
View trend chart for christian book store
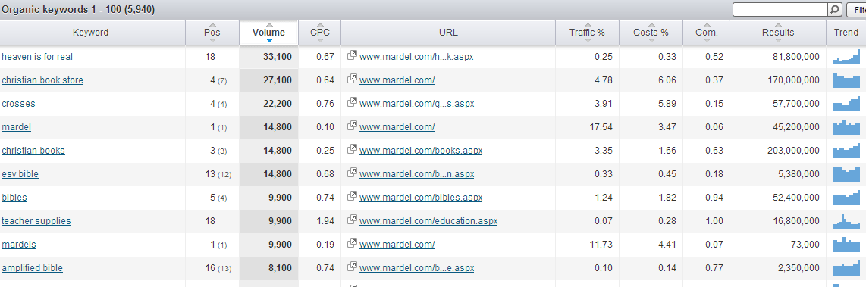click(x=846, y=80)
